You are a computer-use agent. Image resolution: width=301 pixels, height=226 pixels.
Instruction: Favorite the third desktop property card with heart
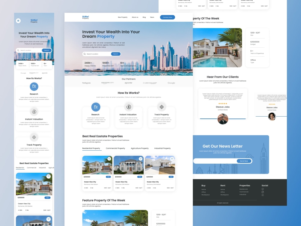(172, 159)
